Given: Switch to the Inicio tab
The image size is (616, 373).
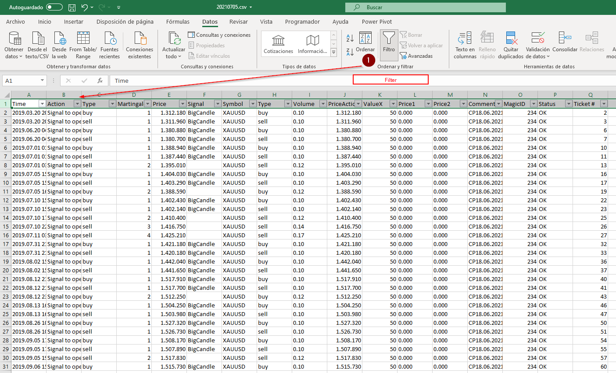Looking at the screenshot, I should pyautogui.click(x=44, y=21).
